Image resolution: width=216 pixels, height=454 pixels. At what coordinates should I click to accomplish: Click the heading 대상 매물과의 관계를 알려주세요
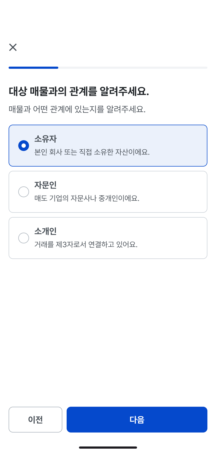click(x=79, y=92)
